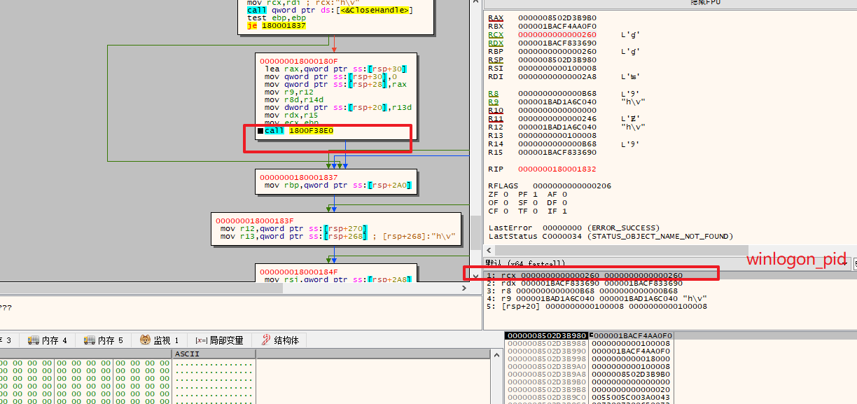The width and height of the screenshot is (857, 404).
Task: Select the RAX register value 0000008502D3B9B0
Action: pos(557,18)
